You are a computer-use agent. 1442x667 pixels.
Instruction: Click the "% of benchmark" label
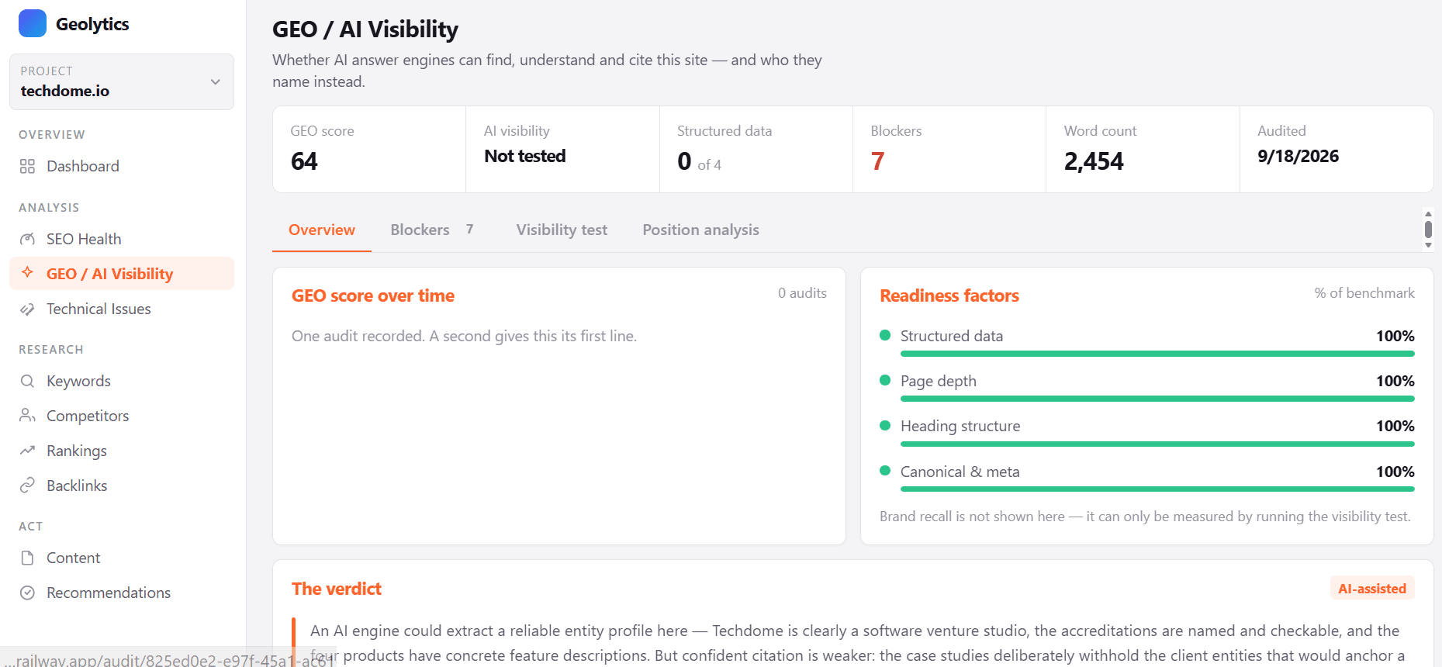tap(1364, 293)
